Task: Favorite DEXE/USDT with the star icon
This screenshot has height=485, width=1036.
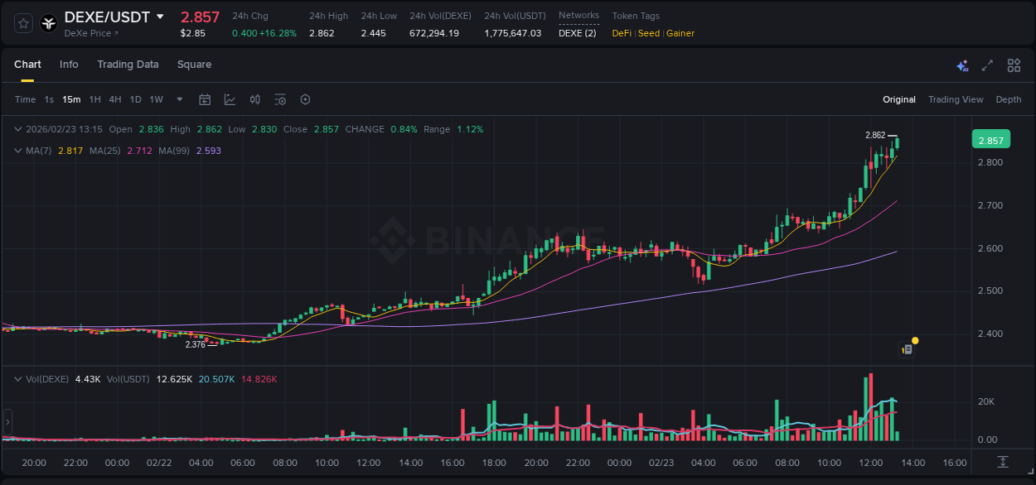Action: click(22, 22)
